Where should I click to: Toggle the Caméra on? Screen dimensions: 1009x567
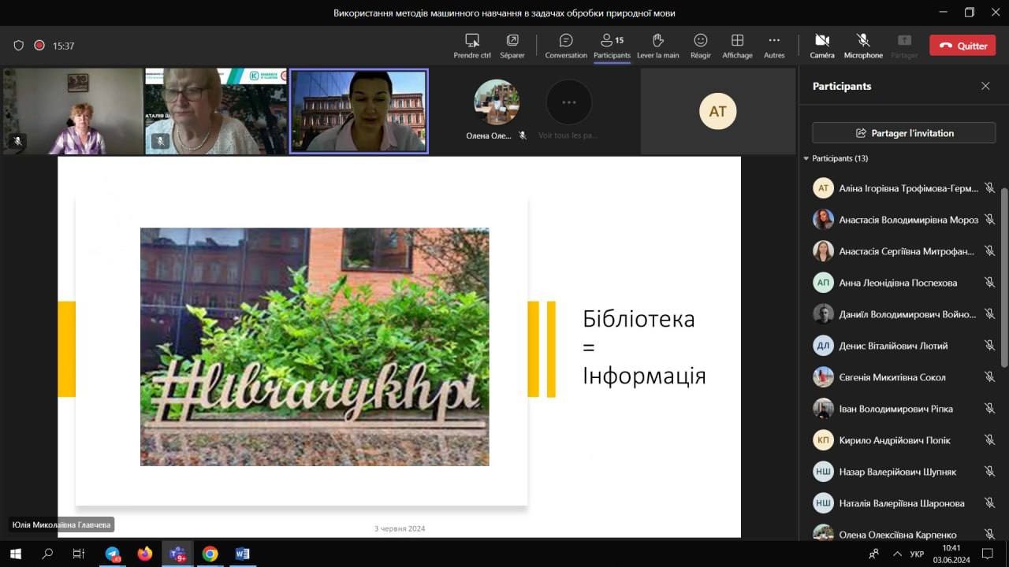(x=821, y=41)
